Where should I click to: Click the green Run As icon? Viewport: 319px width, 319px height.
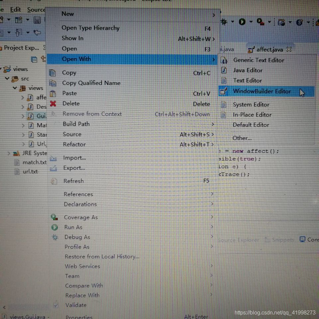coord(54,227)
